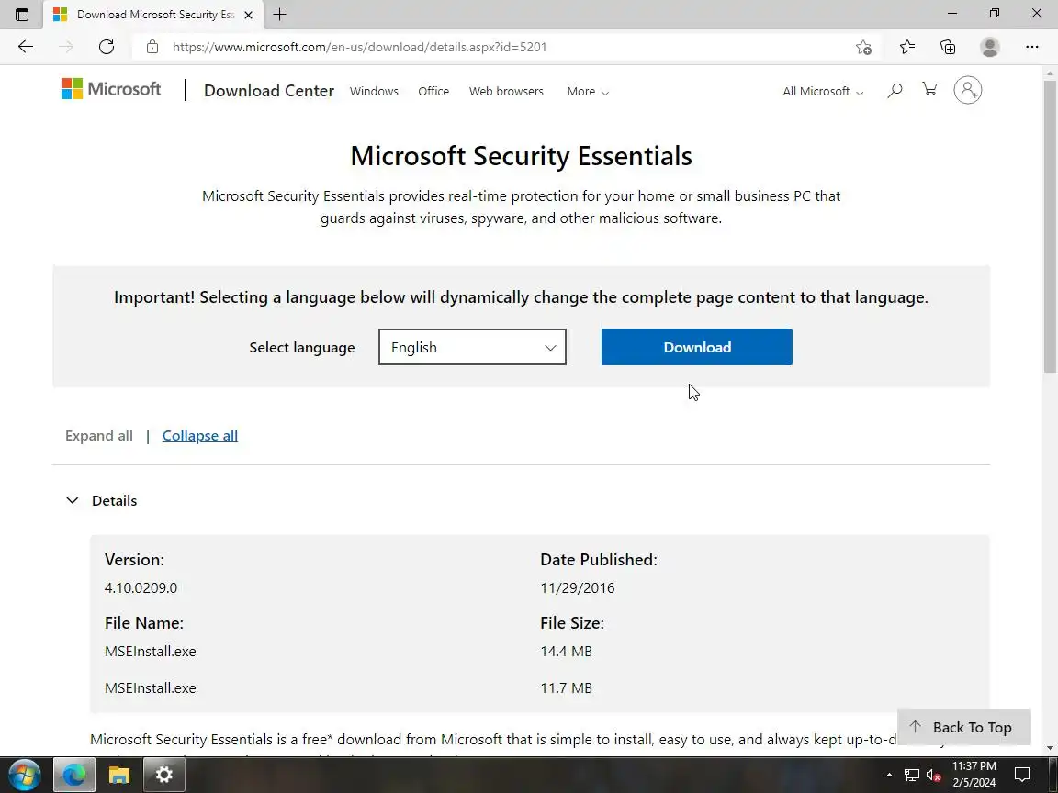The image size is (1058, 793).
Task: Open the Windows navigation item
Action: pos(374,92)
